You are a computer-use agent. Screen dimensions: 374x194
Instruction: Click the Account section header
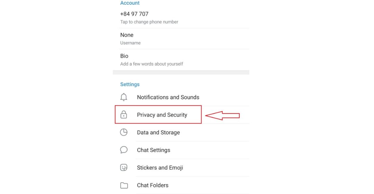point(130,3)
